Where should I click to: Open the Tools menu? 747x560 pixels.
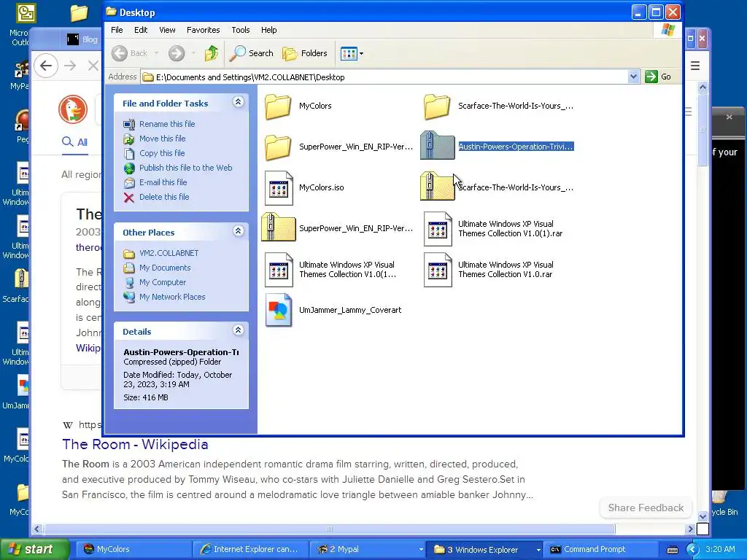[x=241, y=30]
